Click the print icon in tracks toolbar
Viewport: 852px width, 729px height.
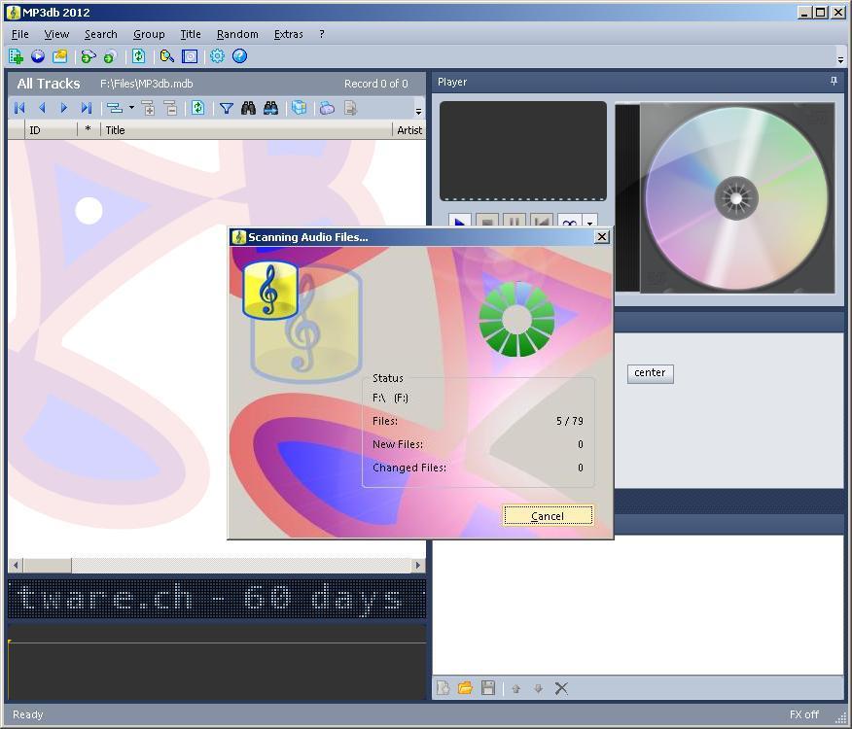pos(327,108)
